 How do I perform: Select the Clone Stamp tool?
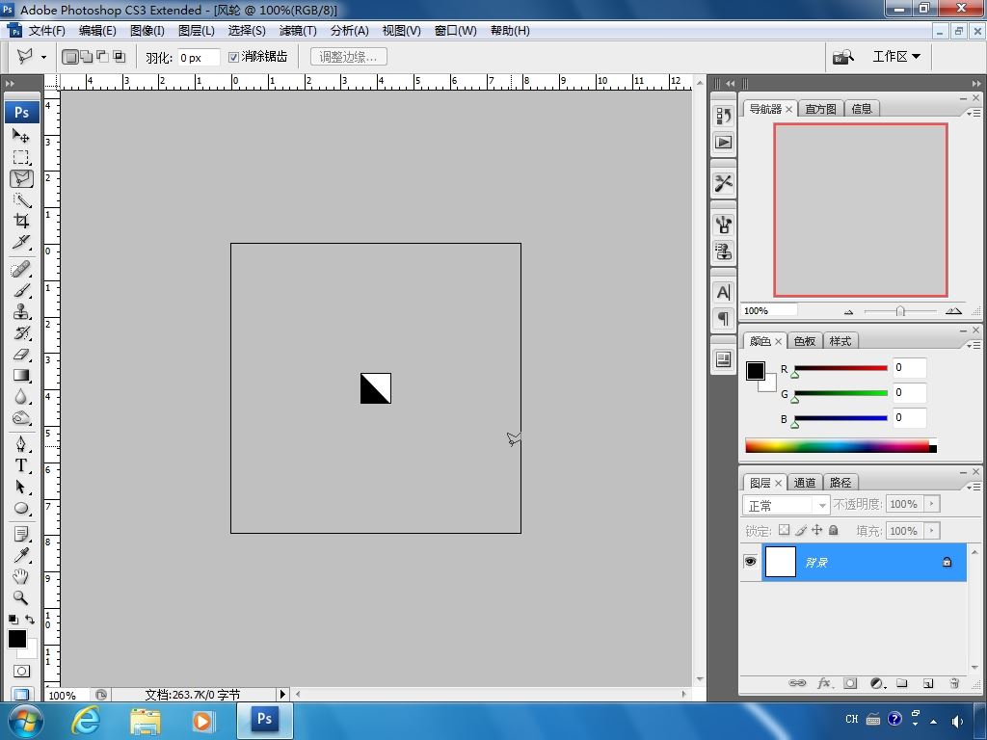click(20, 311)
